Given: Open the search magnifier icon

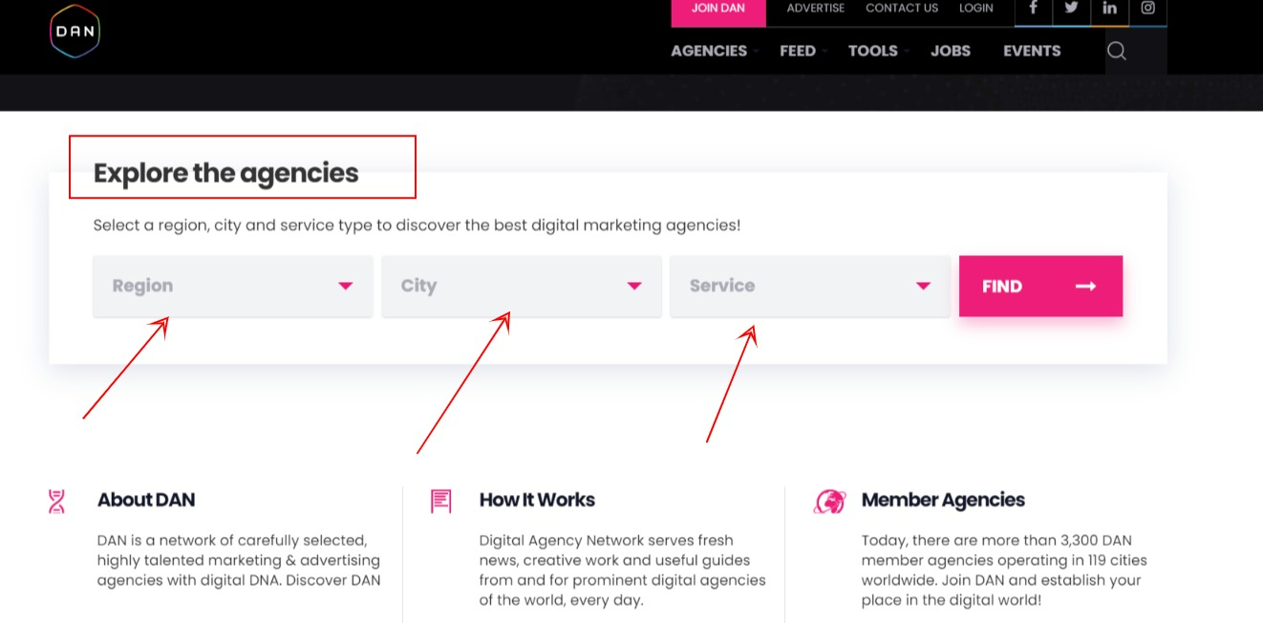Looking at the screenshot, I should coord(1117,52).
